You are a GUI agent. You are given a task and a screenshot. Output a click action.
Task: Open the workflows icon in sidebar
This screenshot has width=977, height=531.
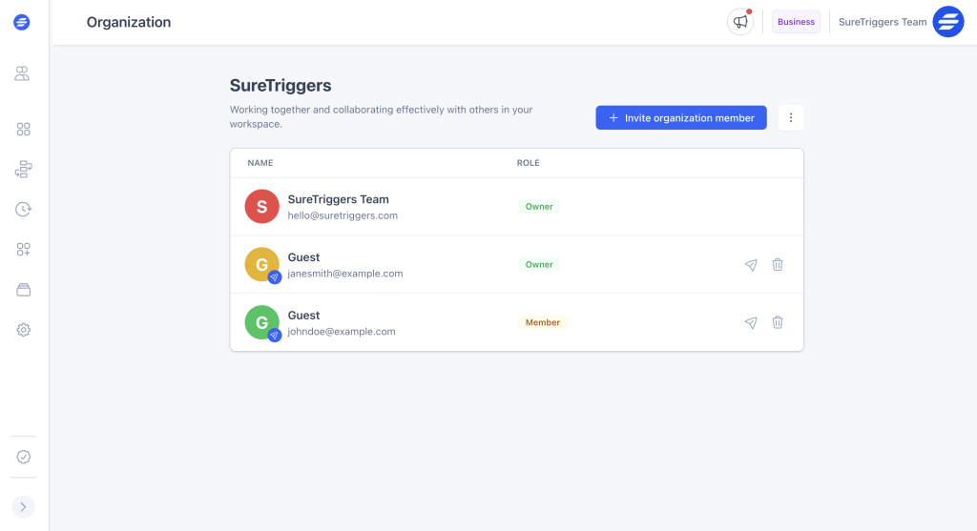click(x=24, y=170)
